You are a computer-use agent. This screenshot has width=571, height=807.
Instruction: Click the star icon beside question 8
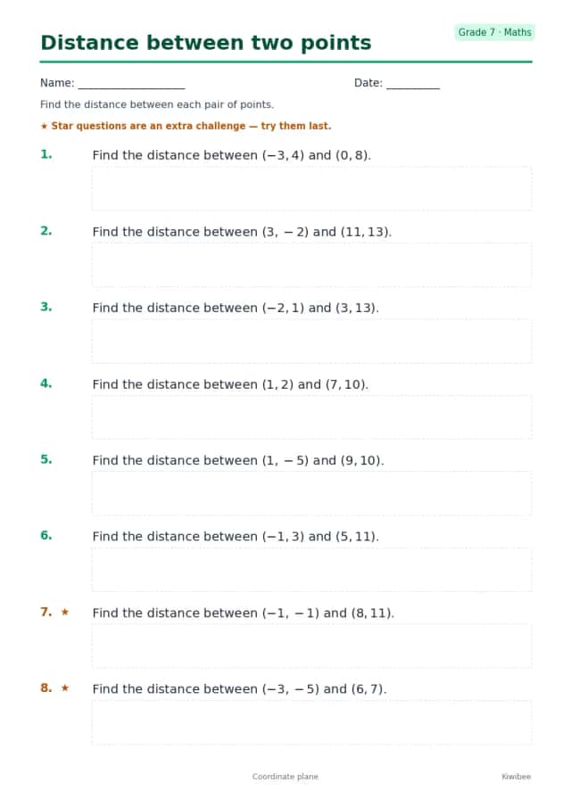(65, 688)
